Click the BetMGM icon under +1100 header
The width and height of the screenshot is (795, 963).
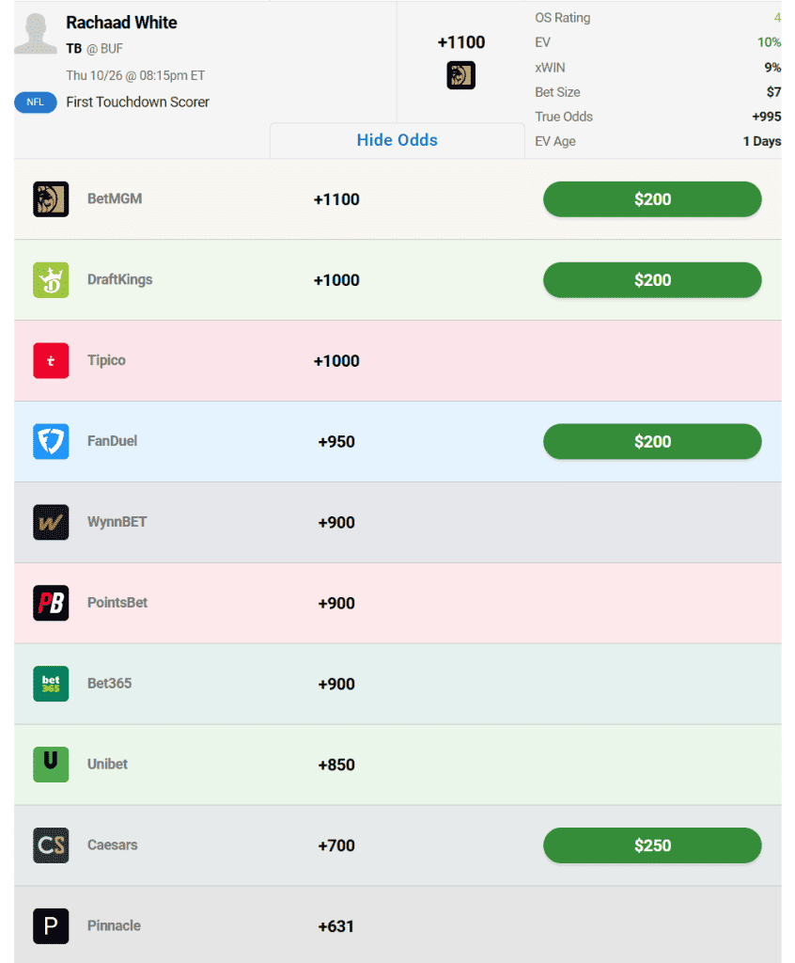[x=461, y=75]
